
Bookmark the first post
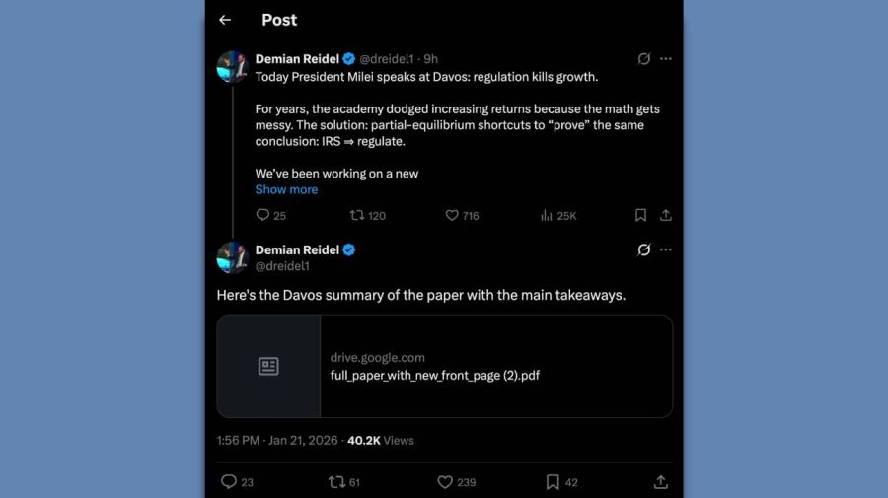pos(640,215)
